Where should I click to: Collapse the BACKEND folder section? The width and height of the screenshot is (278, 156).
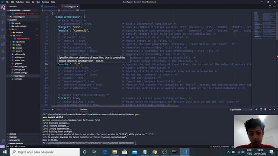click(23, 20)
